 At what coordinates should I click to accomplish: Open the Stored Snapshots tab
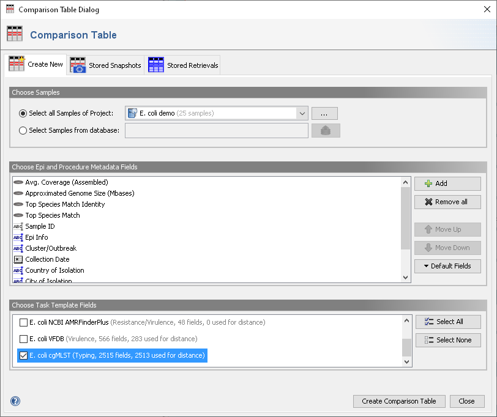point(105,65)
